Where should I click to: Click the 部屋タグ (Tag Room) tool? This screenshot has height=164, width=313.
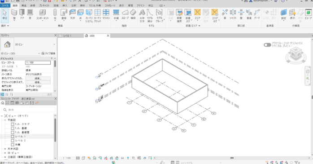click(x=188, y=16)
